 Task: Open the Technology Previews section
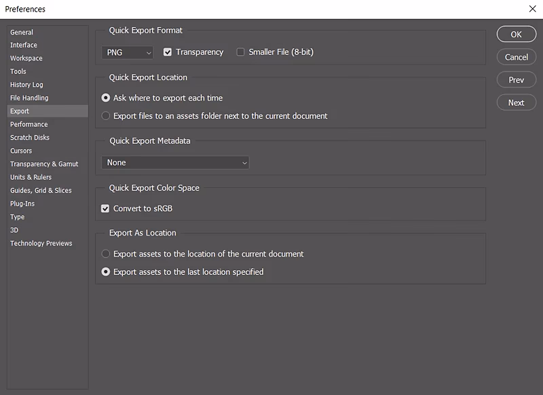point(42,243)
